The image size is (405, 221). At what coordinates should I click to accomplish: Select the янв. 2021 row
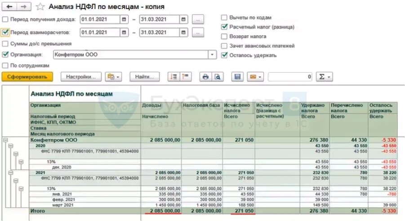213,194
